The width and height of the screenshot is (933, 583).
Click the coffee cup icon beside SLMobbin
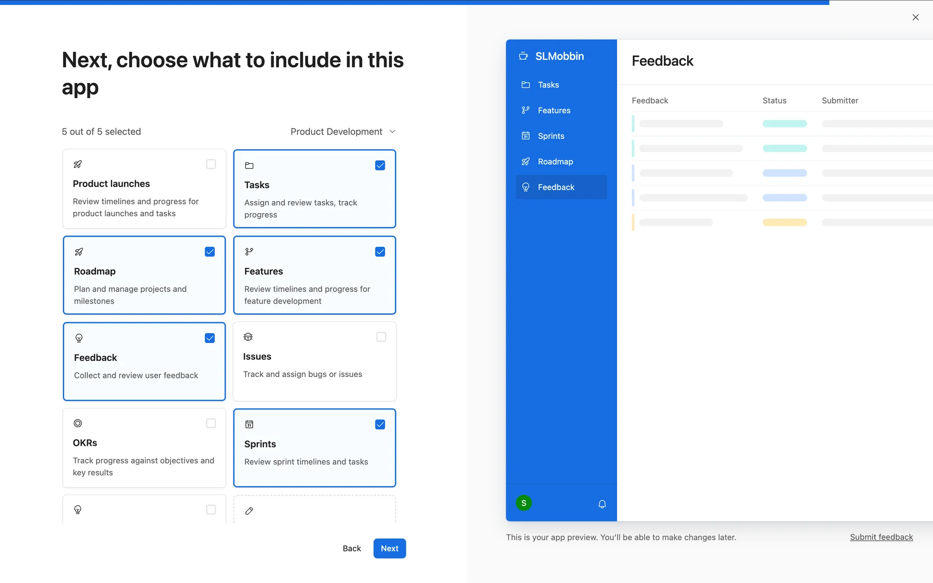(x=523, y=56)
